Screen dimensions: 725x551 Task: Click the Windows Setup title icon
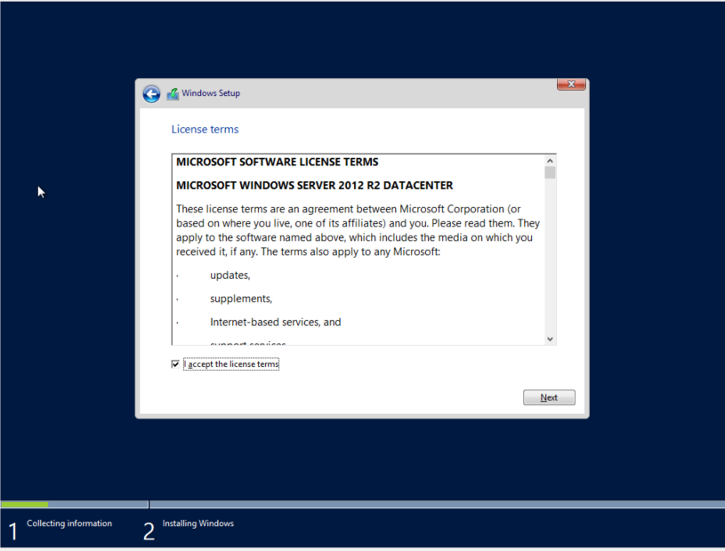(173, 93)
